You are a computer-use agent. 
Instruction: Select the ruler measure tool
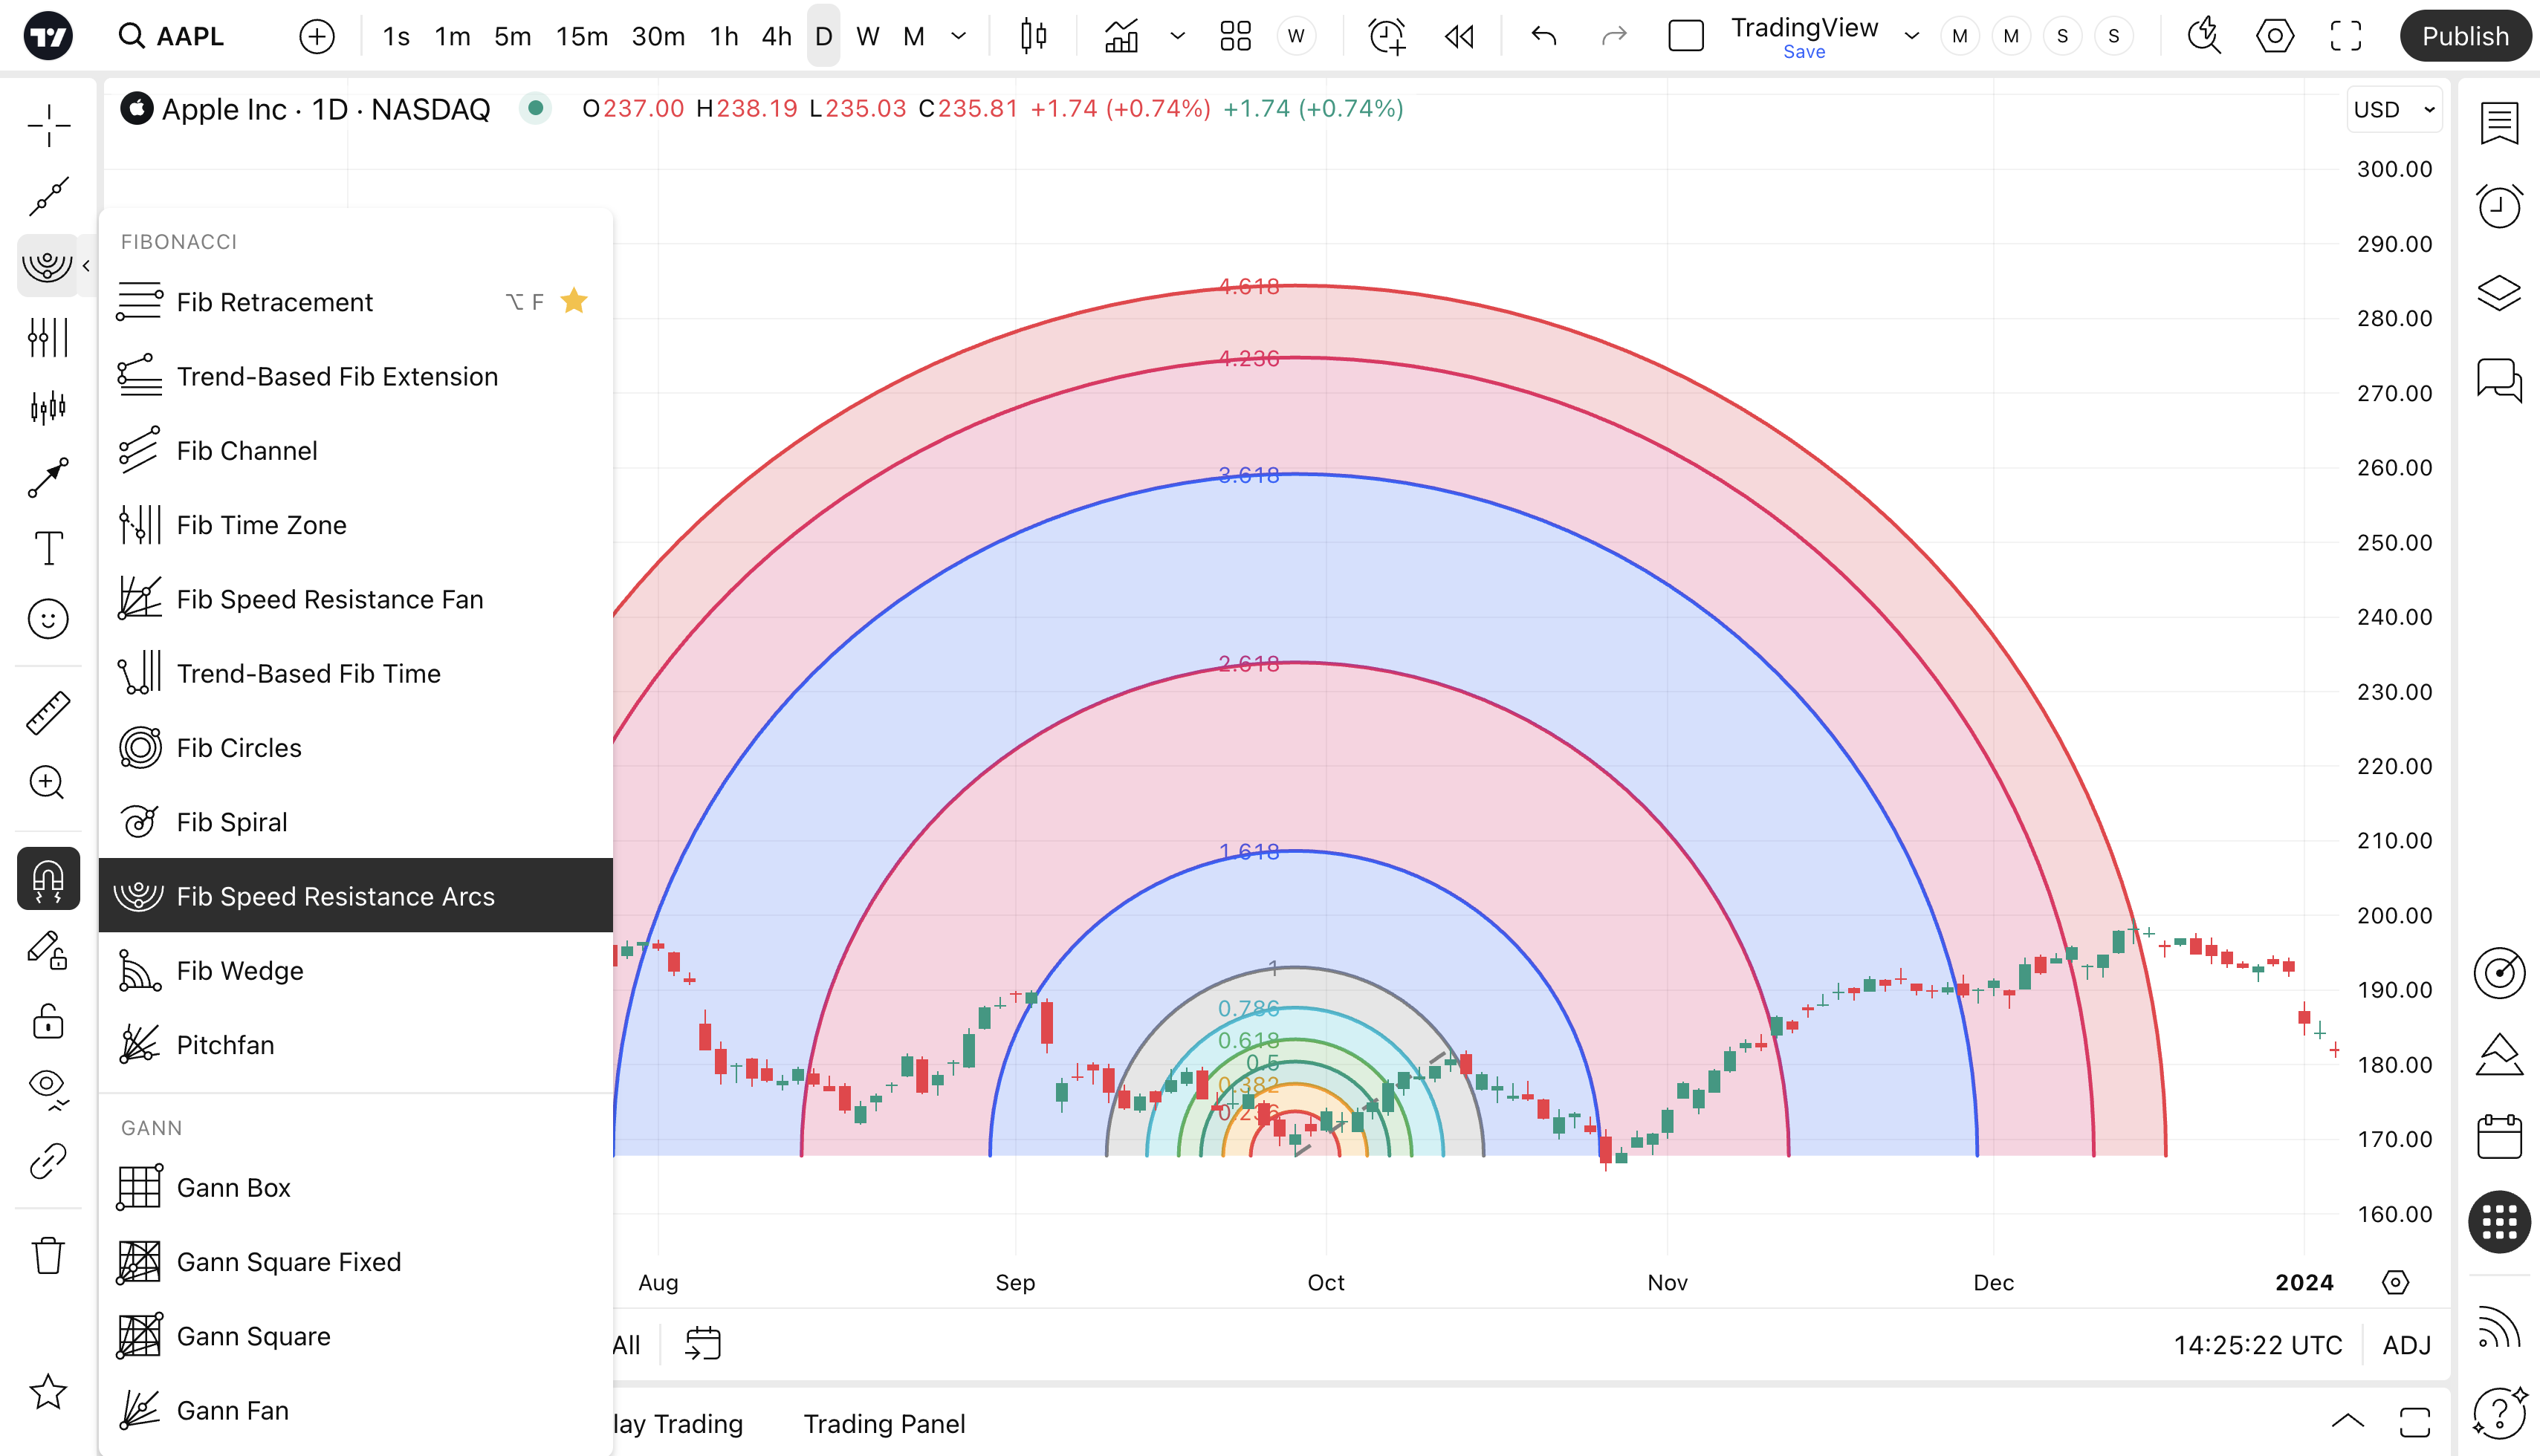47,713
